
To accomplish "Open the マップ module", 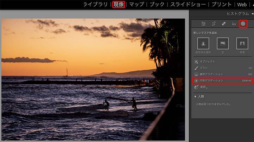I will [136, 5].
